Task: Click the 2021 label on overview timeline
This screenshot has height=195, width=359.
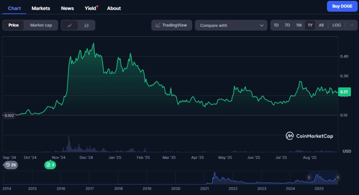Action: click(x=204, y=189)
